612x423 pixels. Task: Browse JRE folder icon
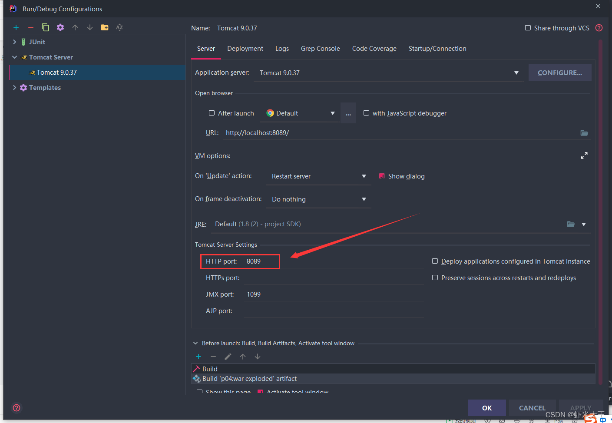571,224
